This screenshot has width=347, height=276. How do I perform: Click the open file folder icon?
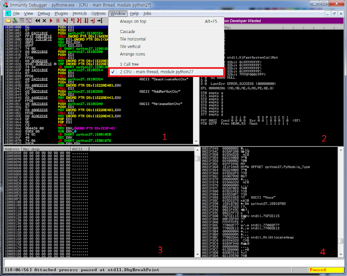coord(8,21)
